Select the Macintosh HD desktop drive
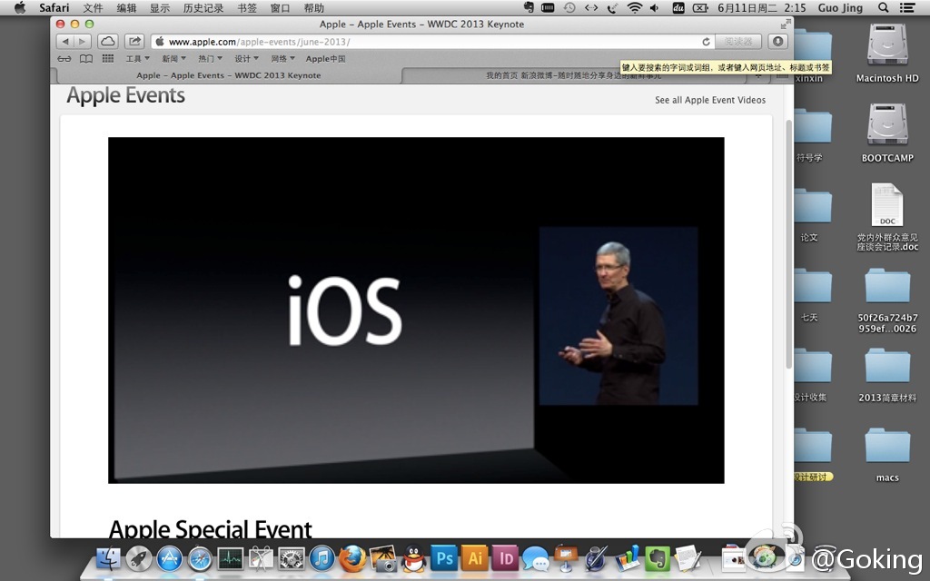Image resolution: width=930 pixels, height=581 pixels. (x=887, y=54)
